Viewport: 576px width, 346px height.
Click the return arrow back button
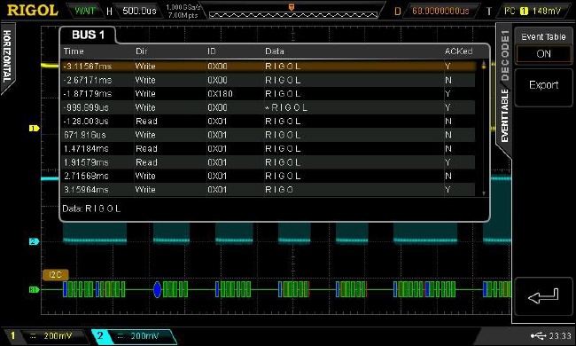[x=543, y=296]
